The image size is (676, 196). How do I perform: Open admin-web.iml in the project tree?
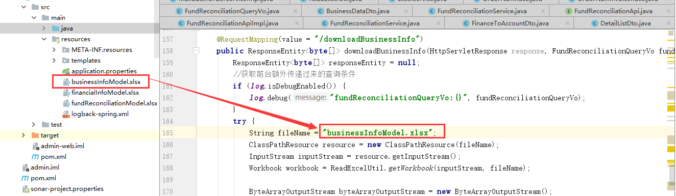coord(62,146)
